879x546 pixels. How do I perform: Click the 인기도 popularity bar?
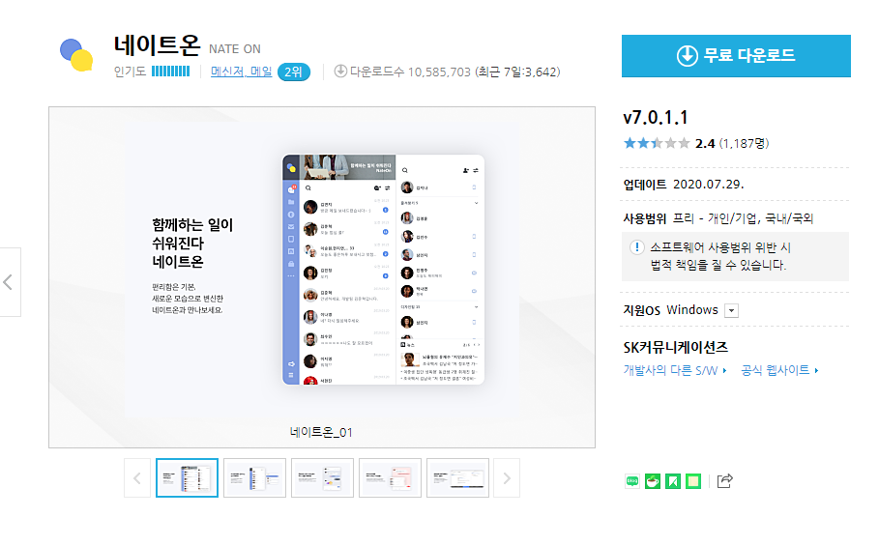170,72
